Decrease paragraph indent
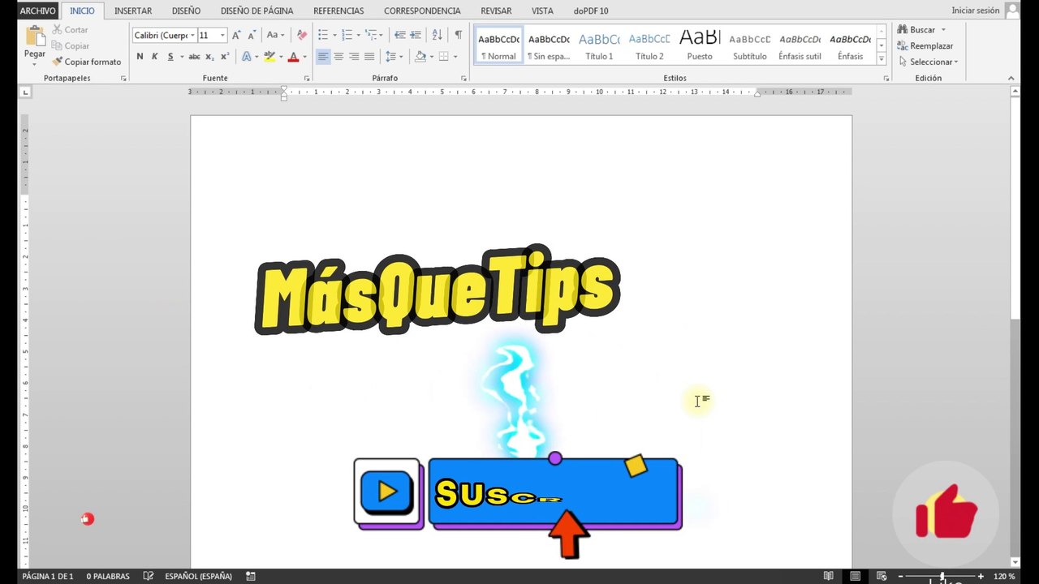The width and height of the screenshot is (1039, 584). click(x=399, y=35)
